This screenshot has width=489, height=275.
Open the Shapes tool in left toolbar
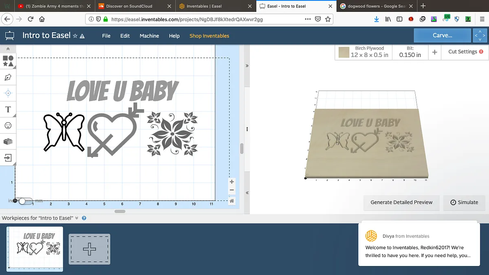click(x=8, y=61)
